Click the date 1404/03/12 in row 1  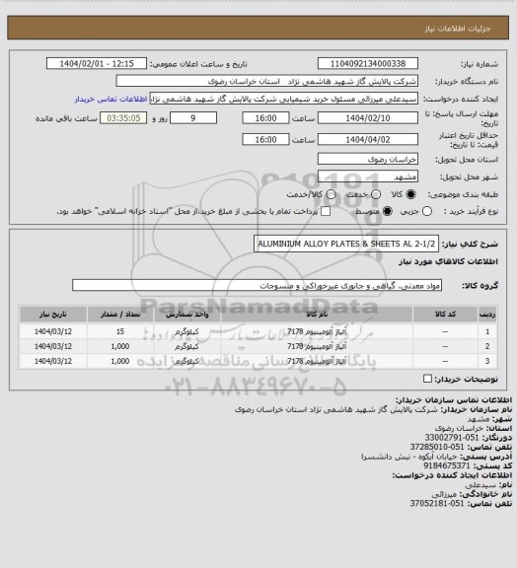[x=53, y=331]
